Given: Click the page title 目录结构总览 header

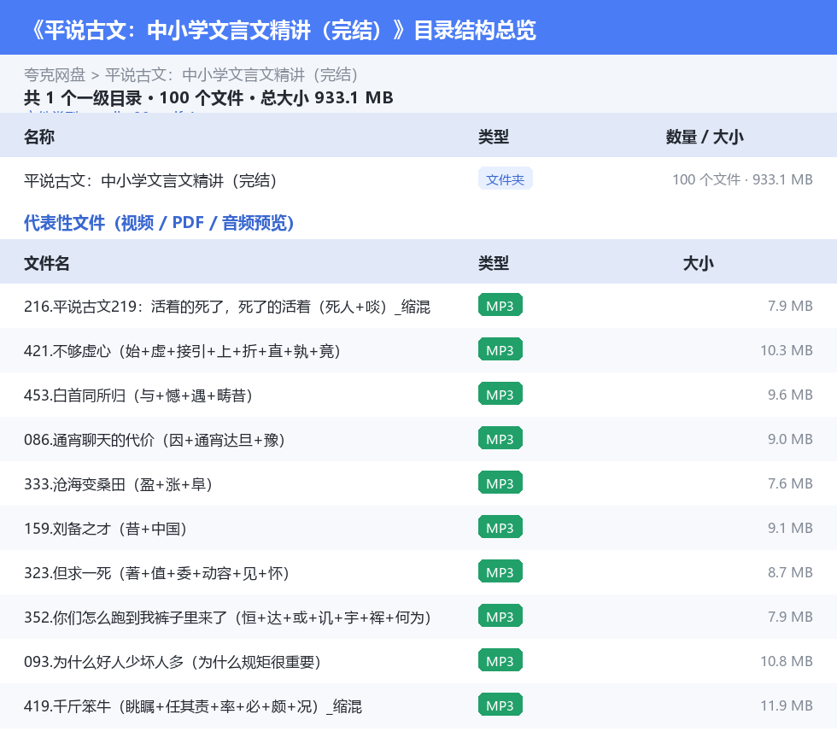Looking at the screenshot, I should point(283,30).
